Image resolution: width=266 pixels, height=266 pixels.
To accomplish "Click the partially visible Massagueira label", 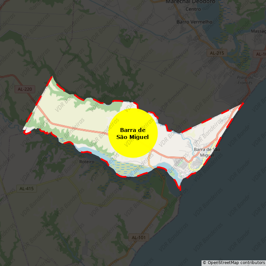I will click(x=258, y=31).
